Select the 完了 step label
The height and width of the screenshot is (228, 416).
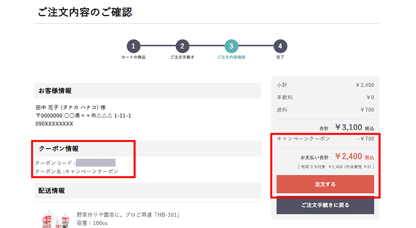click(280, 57)
